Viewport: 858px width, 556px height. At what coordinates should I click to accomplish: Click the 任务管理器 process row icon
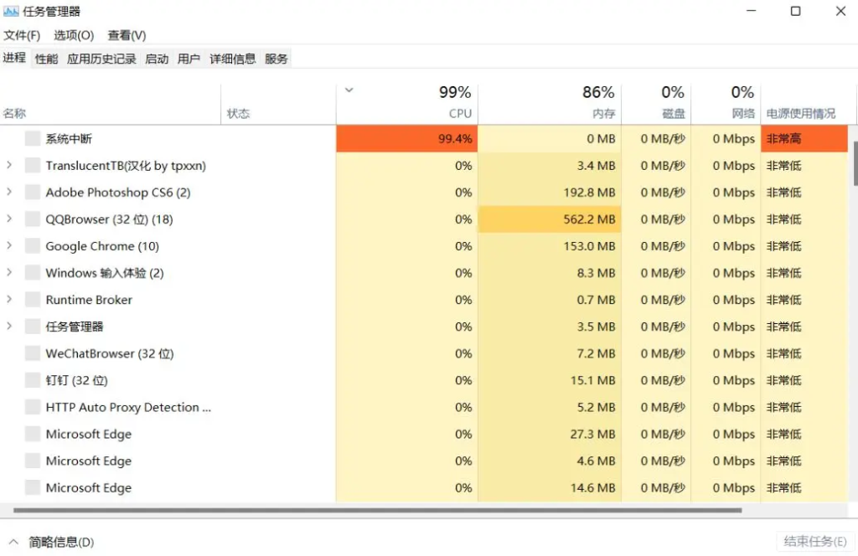(33, 326)
